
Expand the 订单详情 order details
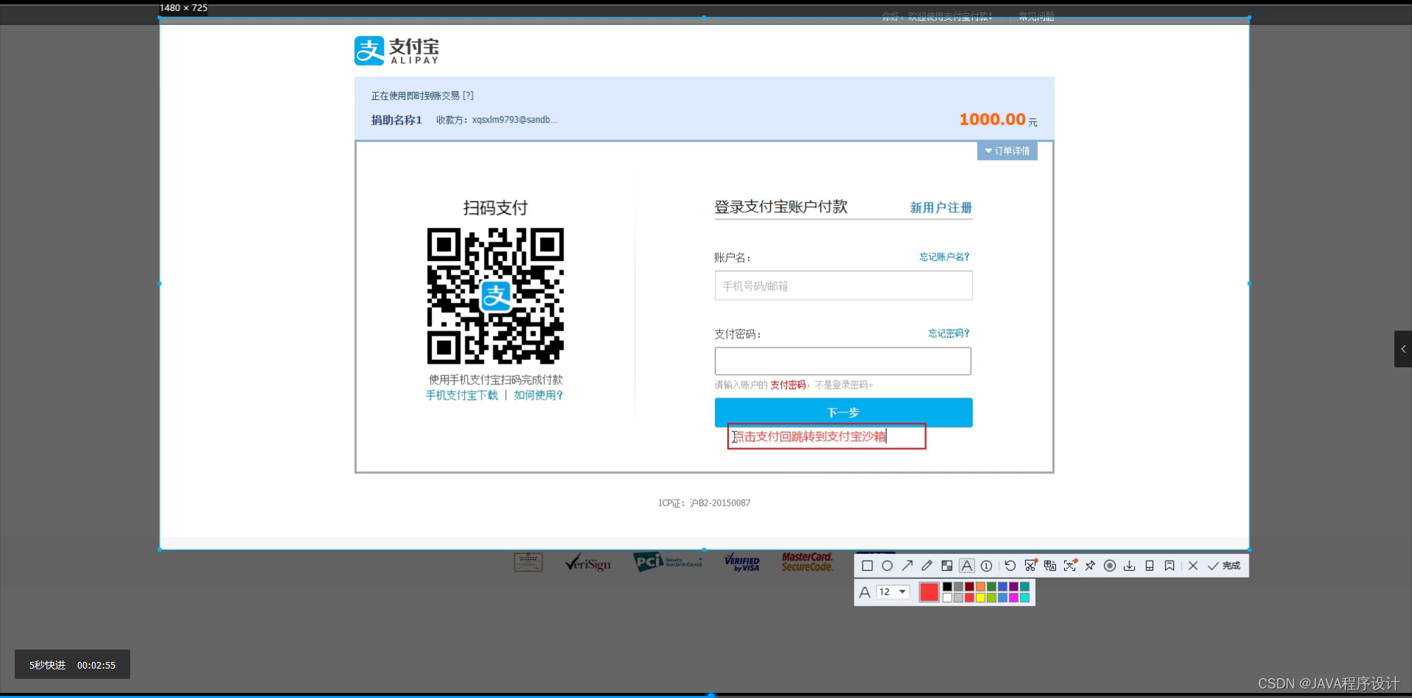1007,151
